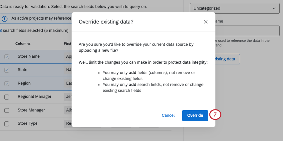The image size is (283, 141).
Task: Close the Override existing data dialog
Action: [205, 22]
